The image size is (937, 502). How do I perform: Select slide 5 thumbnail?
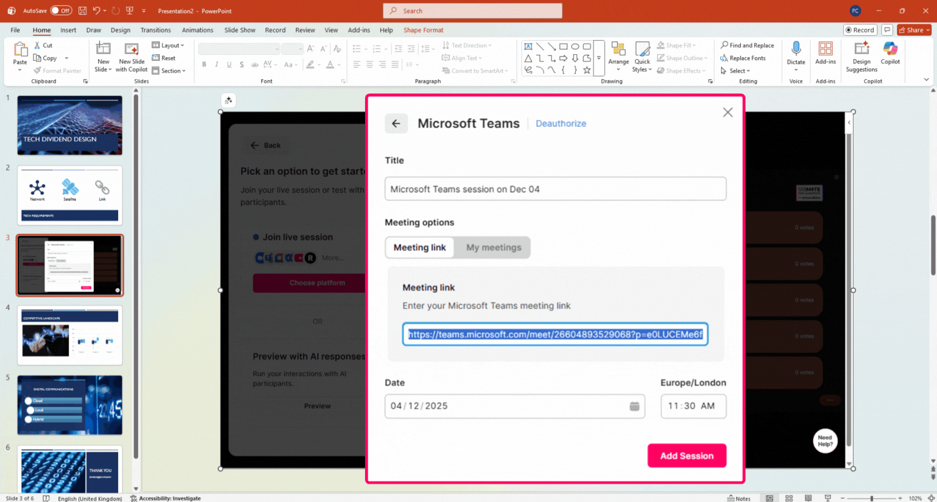(x=70, y=405)
